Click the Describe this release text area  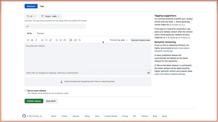(x=88, y=57)
